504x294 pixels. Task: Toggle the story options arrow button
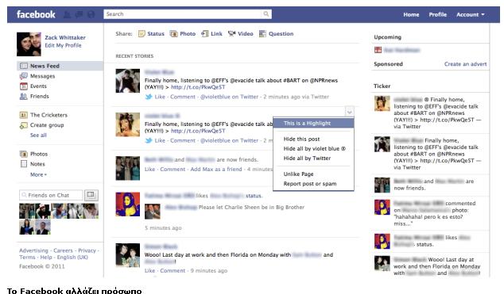[x=350, y=112]
